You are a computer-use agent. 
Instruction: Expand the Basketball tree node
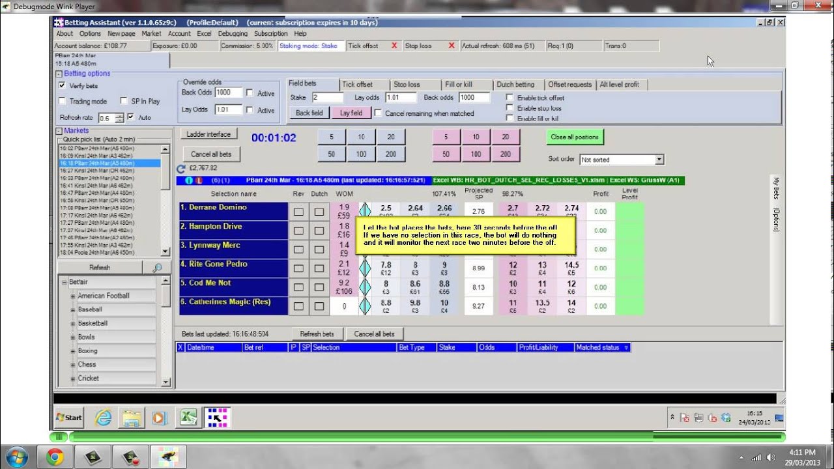tap(73, 323)
